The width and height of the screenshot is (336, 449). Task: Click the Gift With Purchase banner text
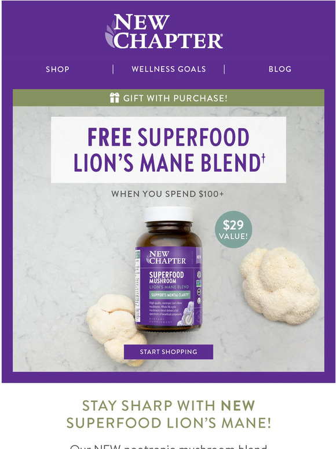point(176,98)
